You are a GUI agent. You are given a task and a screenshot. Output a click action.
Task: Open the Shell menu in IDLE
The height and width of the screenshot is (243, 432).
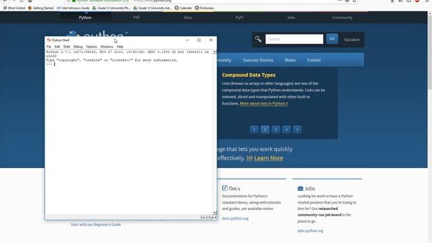(x=67, y=47)
